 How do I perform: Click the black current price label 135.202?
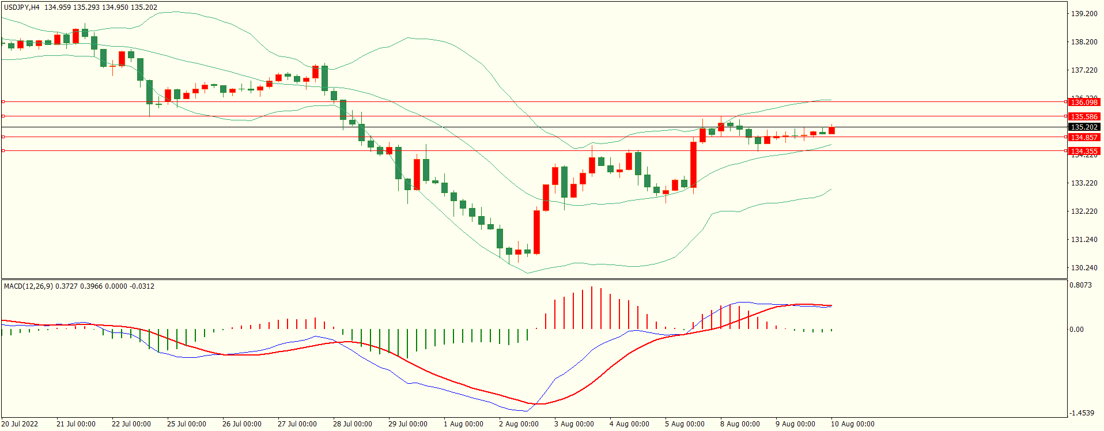tap(1084, 127)
